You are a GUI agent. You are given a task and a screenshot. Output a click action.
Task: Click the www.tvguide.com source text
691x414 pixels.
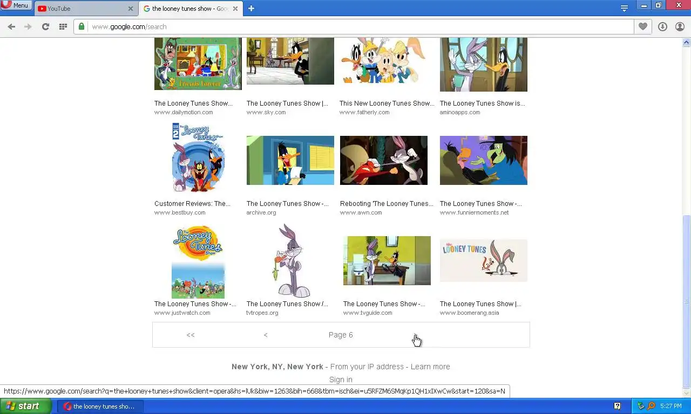(368, 313)
